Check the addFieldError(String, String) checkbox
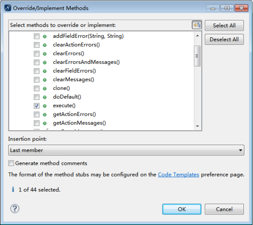The image size is (253, 225). (37, 36)
